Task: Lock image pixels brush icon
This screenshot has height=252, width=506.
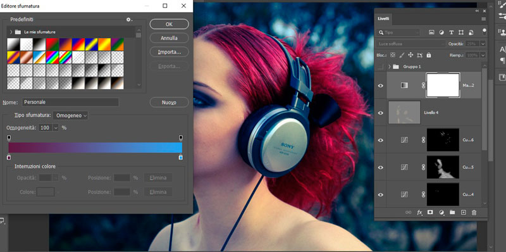Action: (402, 55)
